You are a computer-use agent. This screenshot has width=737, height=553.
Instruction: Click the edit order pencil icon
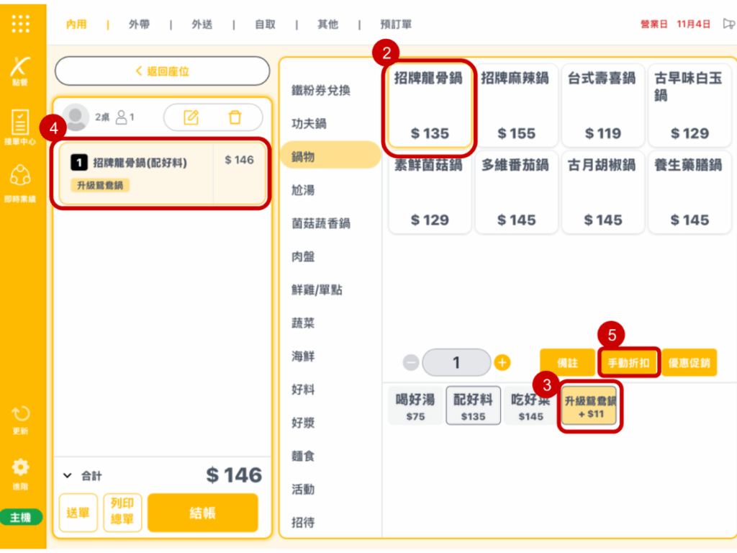[191, 117]
